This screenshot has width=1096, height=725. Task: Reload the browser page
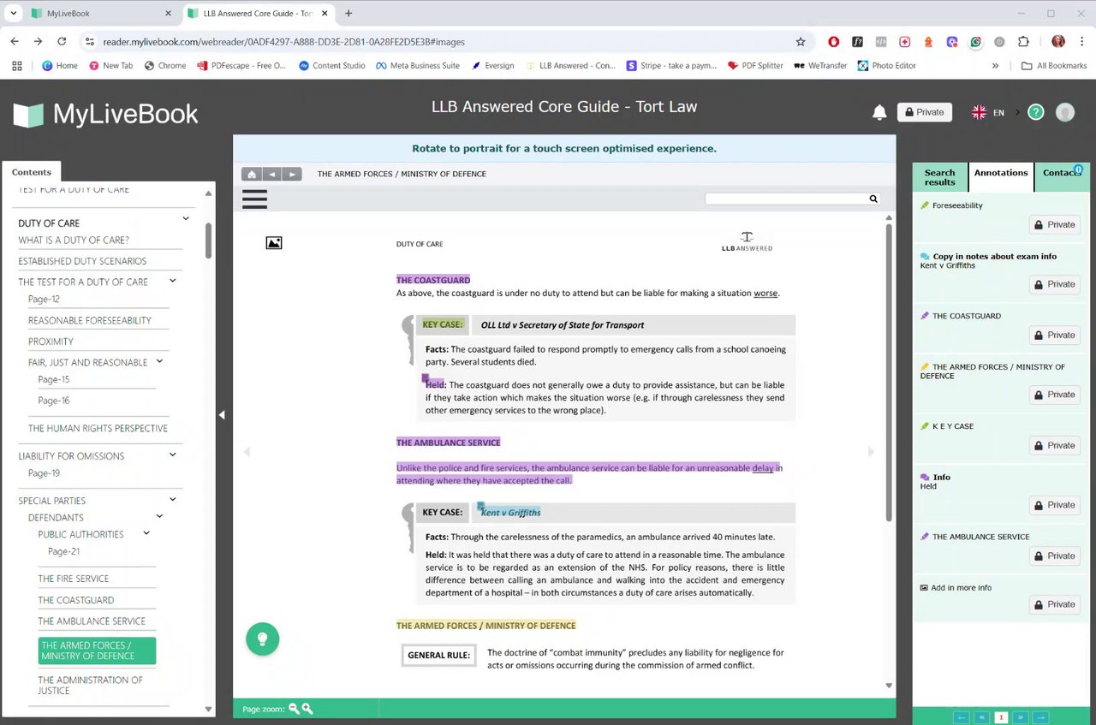(62, 41)
